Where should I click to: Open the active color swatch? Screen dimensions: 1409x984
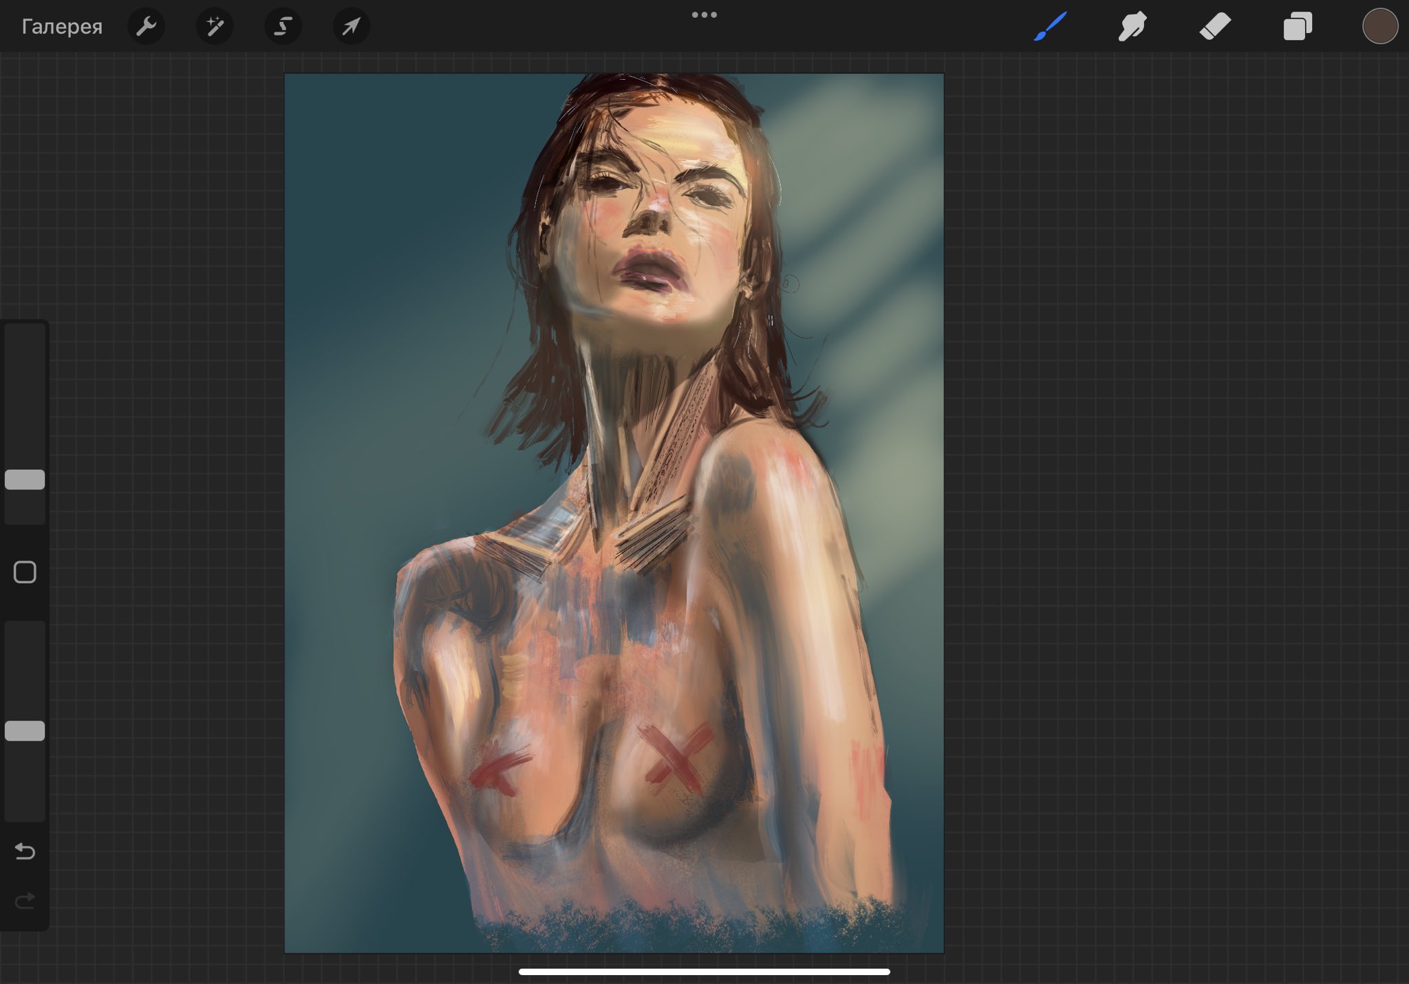click(x=1380, y=27)
